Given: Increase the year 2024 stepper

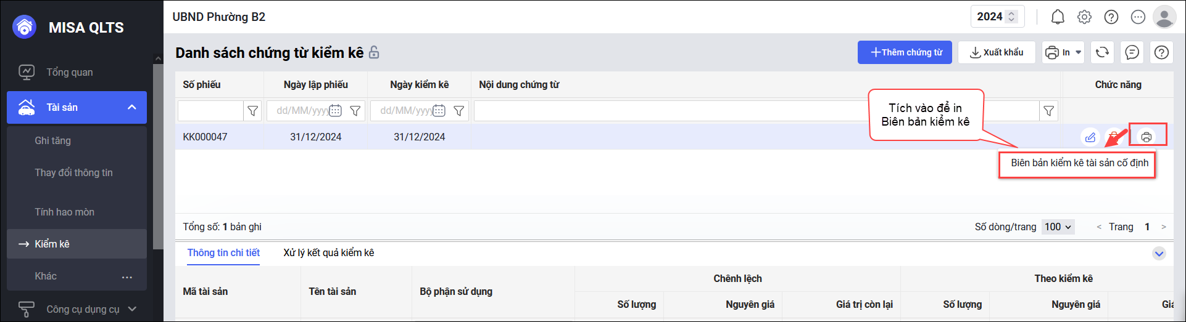Looking at the screenshot, I should 1011,14.
